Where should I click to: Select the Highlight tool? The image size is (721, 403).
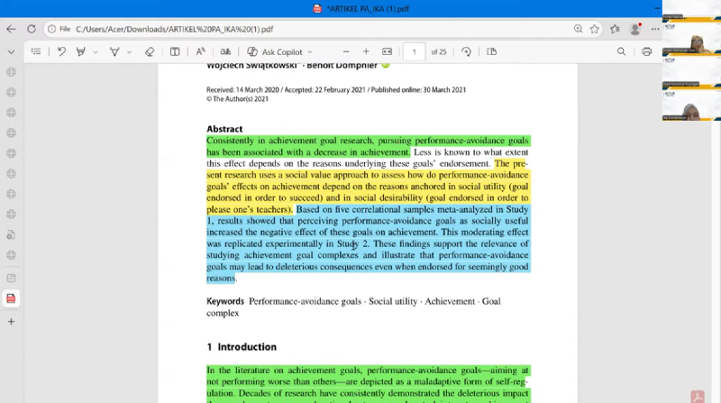(x=81, y=51)
